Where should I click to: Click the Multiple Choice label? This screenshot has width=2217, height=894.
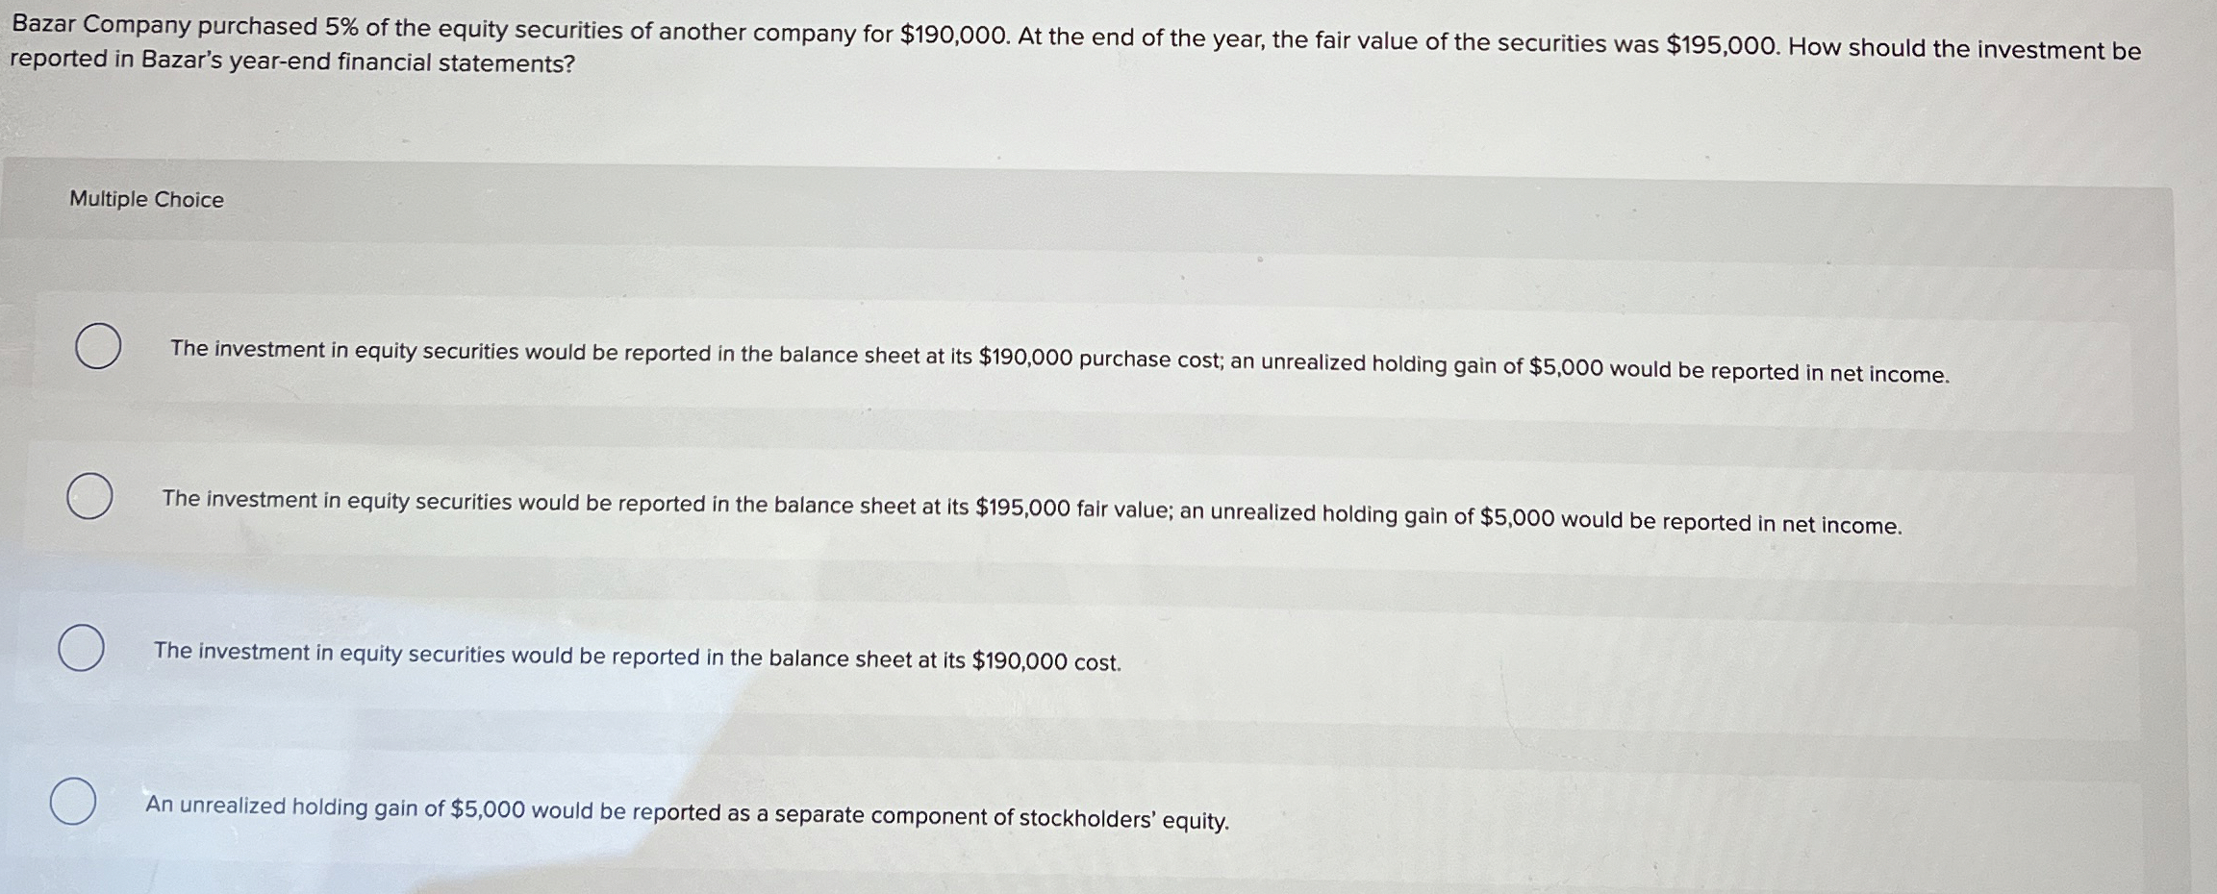coord(146,199)
